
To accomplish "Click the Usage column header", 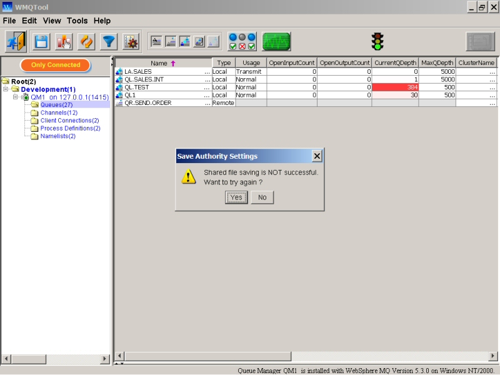I will 251,63.
